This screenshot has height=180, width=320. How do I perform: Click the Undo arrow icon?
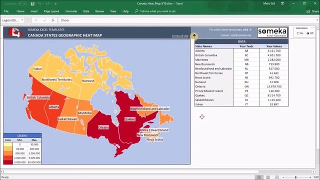(x=40, y=3)
